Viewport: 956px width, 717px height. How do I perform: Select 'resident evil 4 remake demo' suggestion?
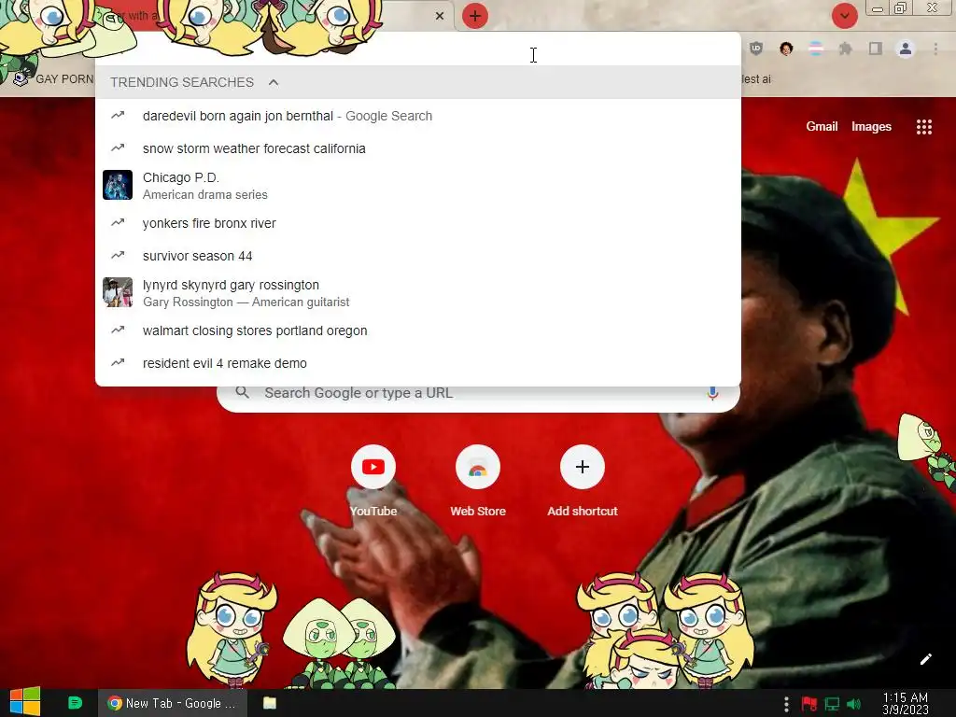[x=418, y=363]
